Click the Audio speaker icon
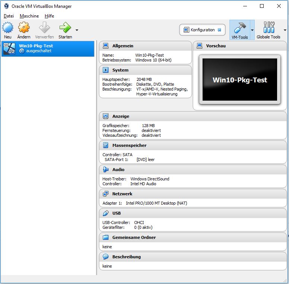 (106, 170)
